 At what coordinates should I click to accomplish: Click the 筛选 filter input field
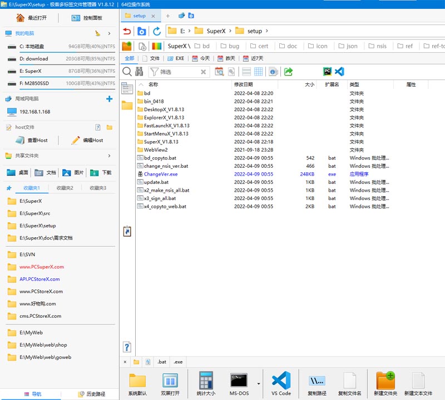(x=178, y=72)
